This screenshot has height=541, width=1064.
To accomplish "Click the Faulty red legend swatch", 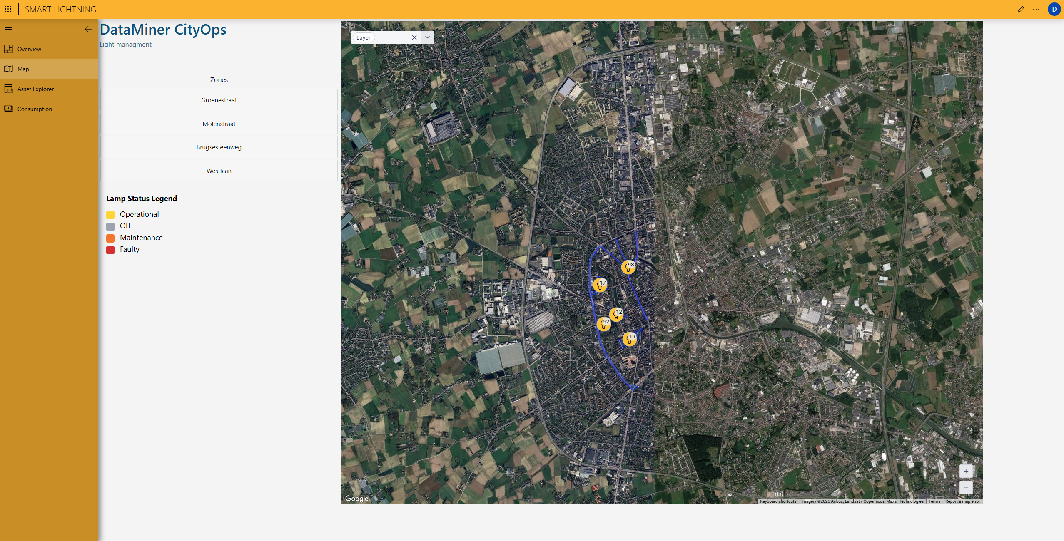I will (110, 250).
